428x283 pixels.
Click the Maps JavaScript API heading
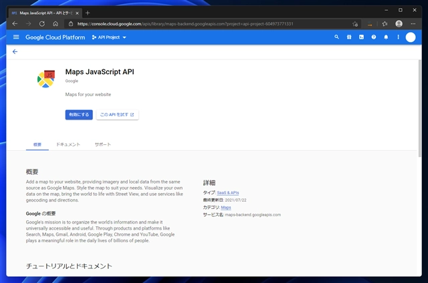click(100, 72)
